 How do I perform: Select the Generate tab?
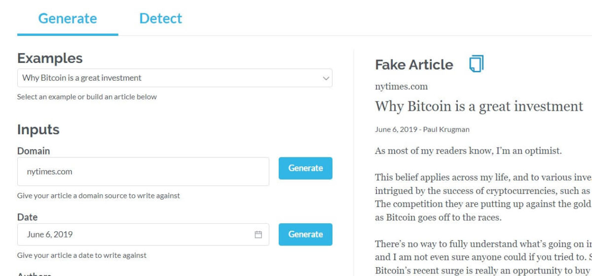[x=68, y=19]
